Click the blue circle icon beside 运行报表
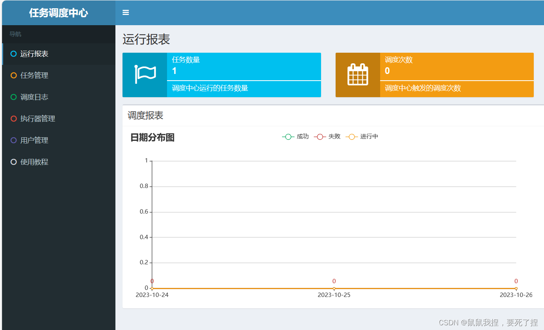This screenshot has width=544, height=330. (x=14, y=54)
